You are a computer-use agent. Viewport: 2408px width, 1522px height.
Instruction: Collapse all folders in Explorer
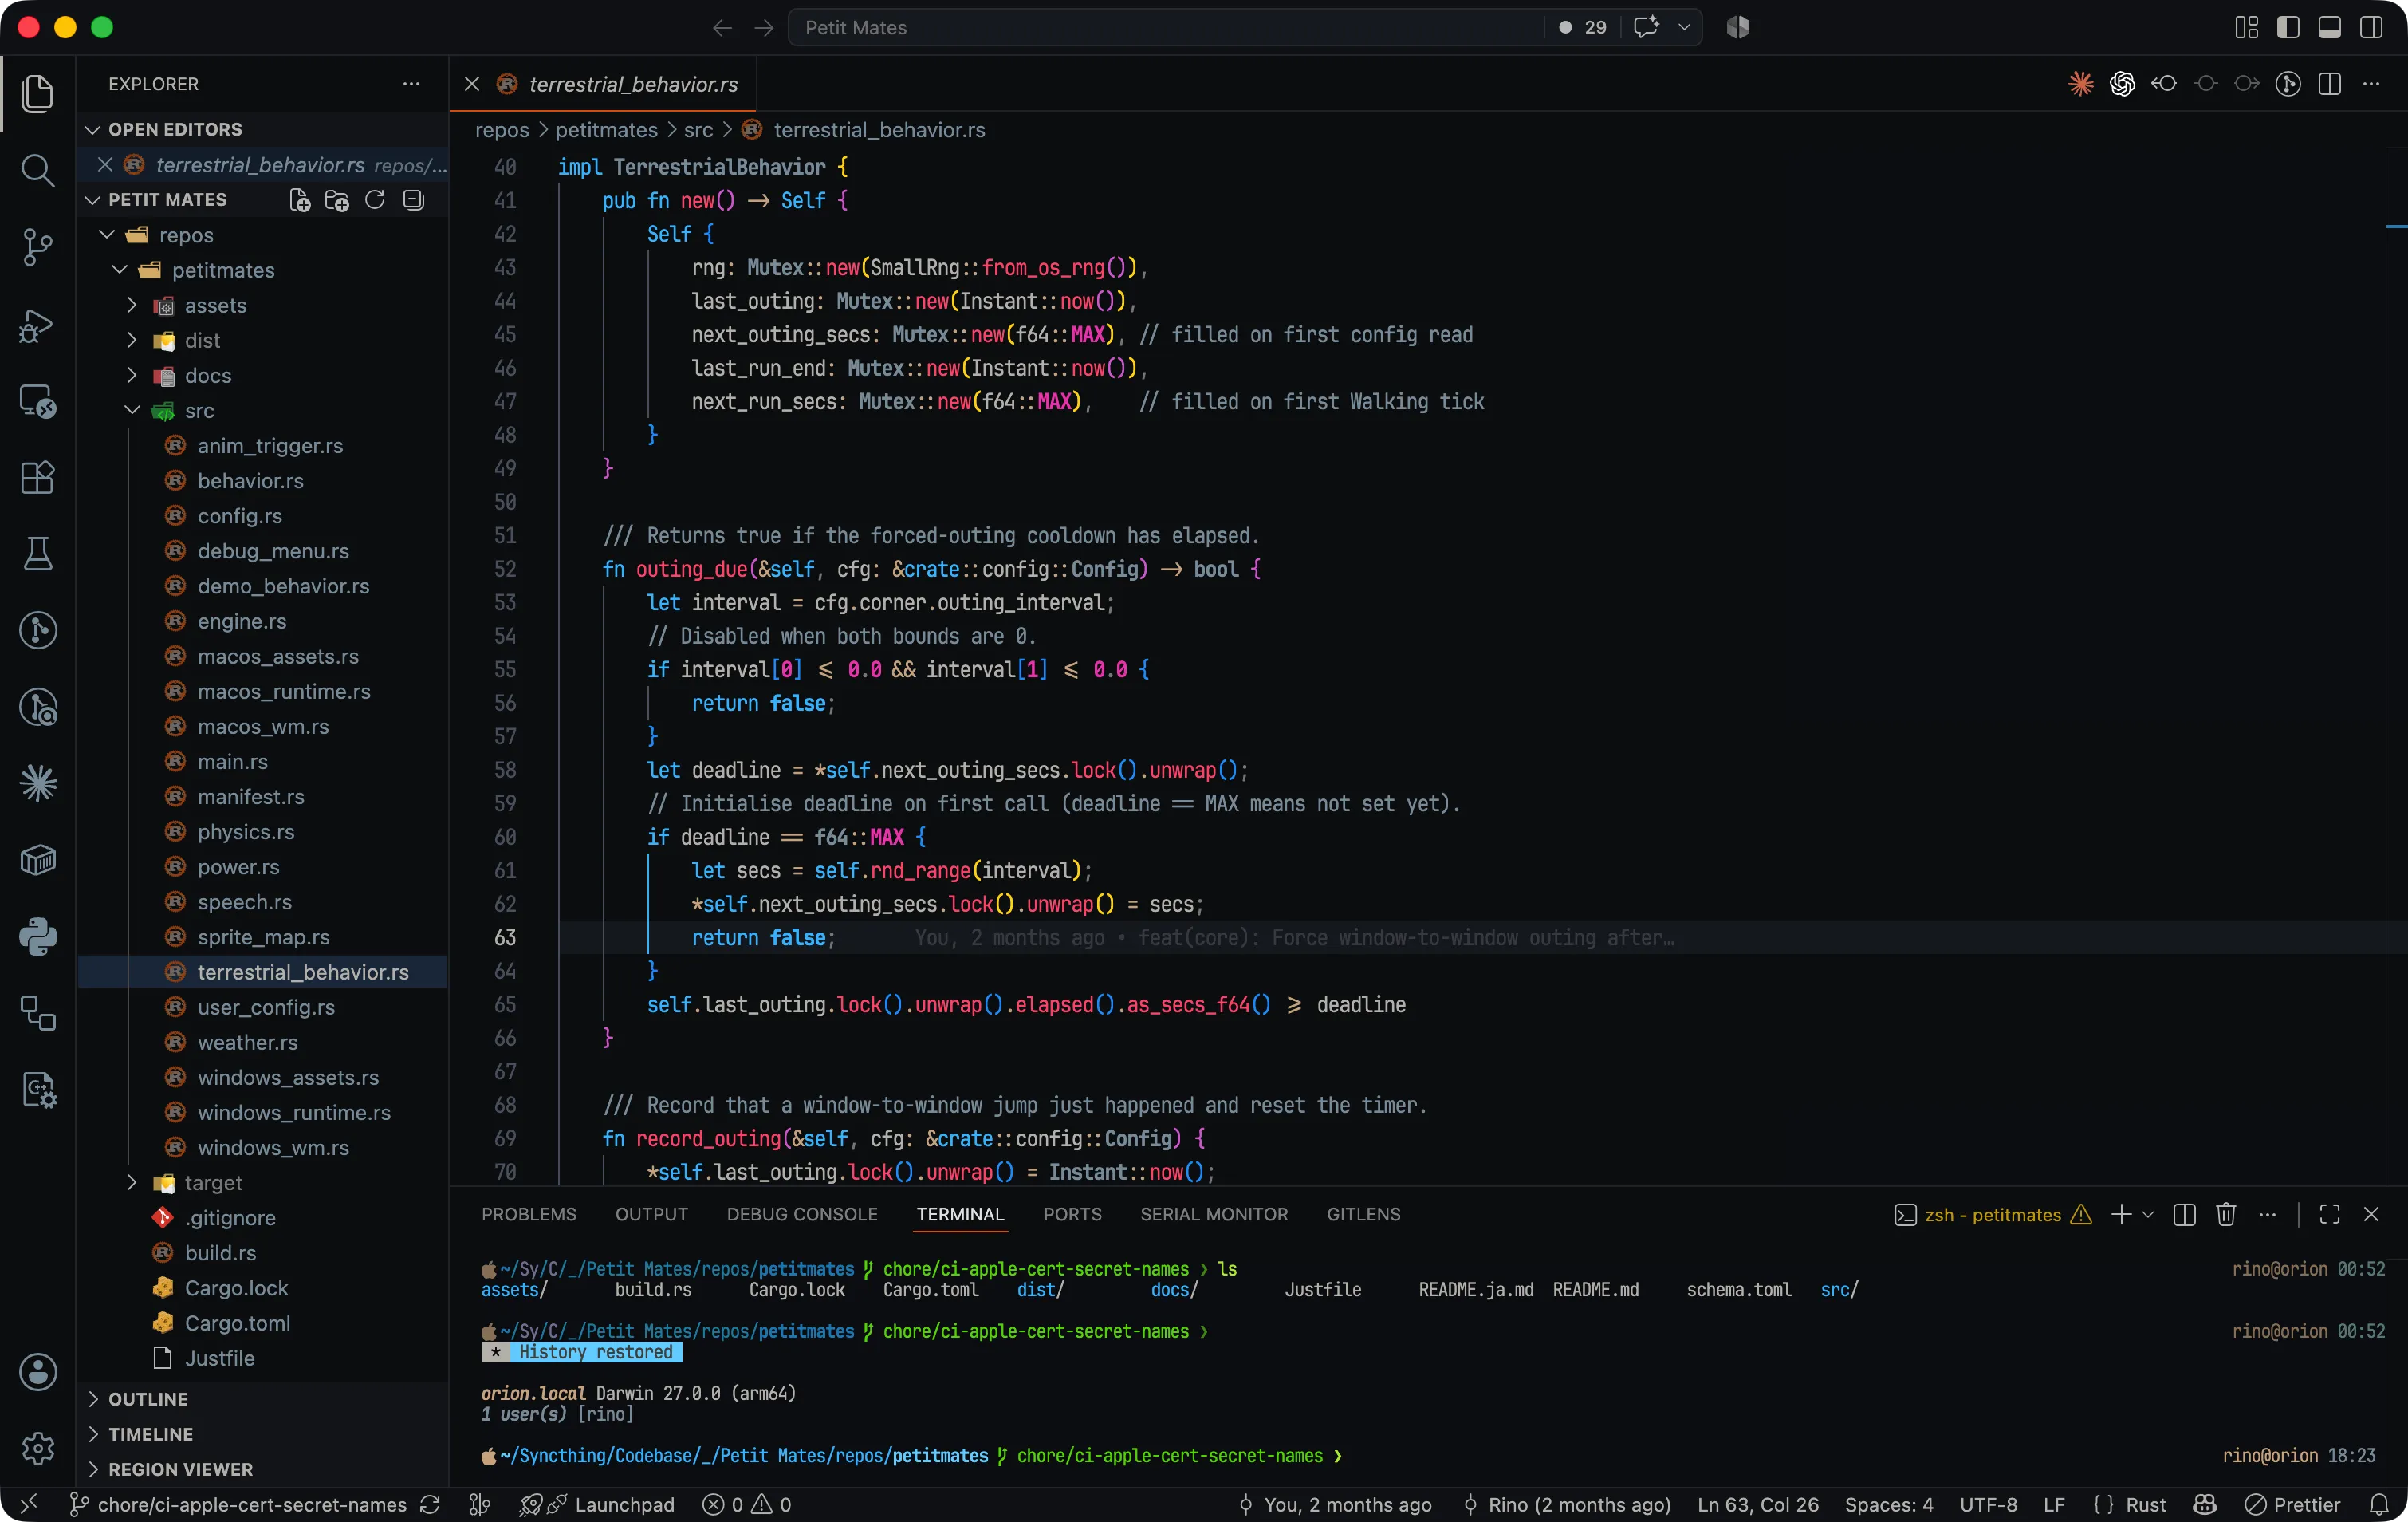[413, 200]
